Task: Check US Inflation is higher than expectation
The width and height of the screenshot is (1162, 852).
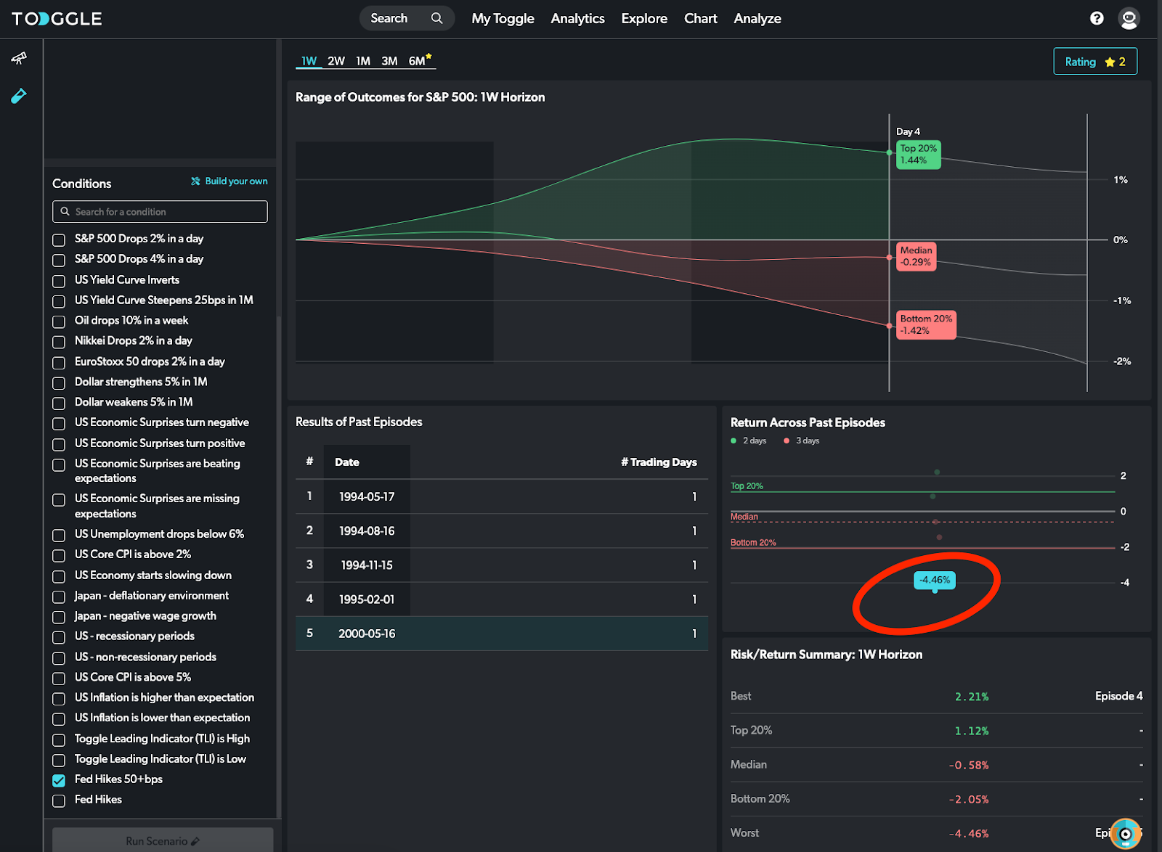Action: click(59, 698)
